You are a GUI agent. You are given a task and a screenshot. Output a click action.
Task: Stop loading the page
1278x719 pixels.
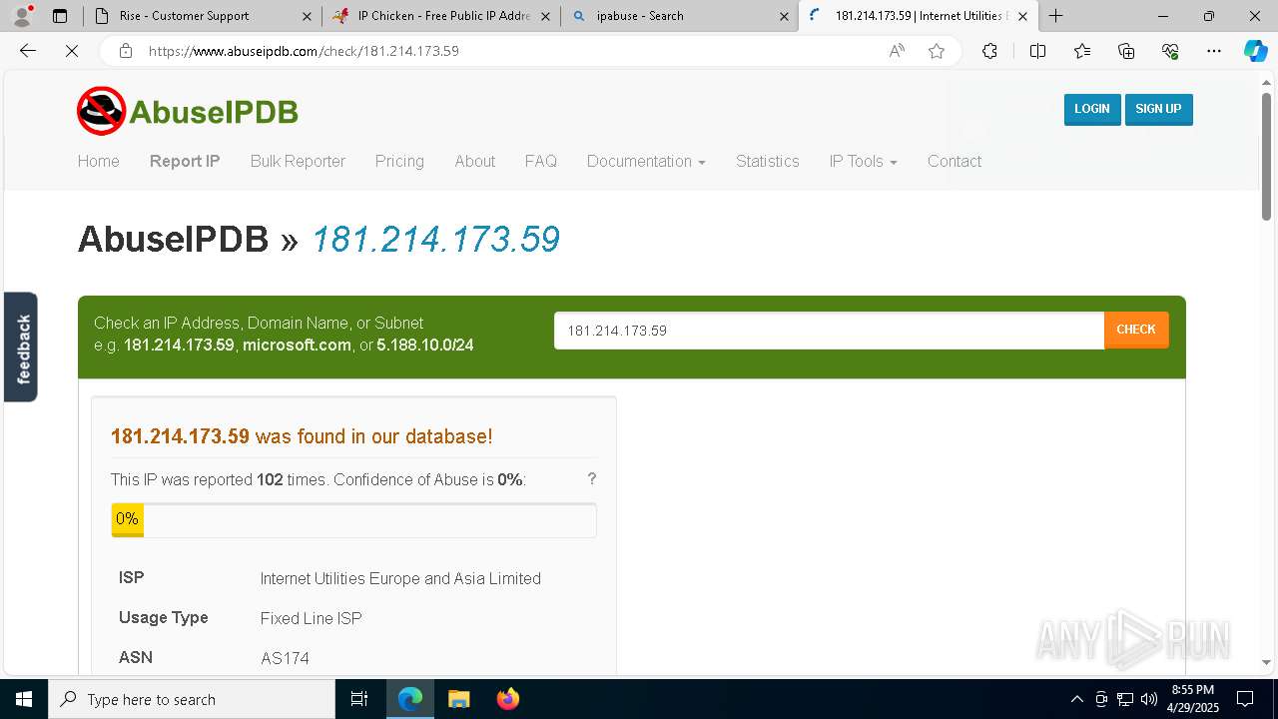(72, 51)
